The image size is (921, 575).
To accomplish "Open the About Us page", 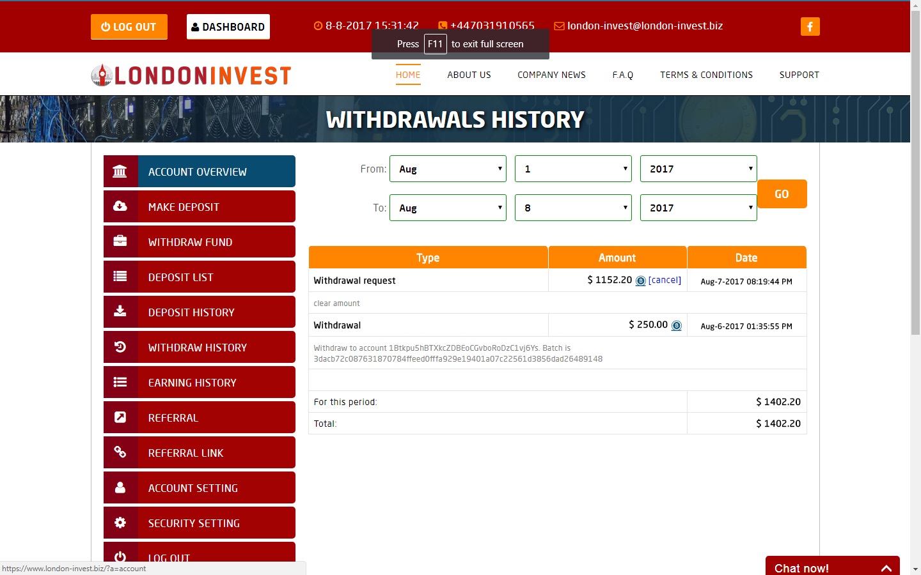I will coord(469,75).
